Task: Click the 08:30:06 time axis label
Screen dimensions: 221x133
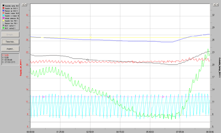Action: click(x=210, y=132)
